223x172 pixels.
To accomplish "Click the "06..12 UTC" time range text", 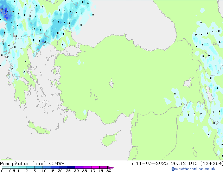I will coord(184,164).
